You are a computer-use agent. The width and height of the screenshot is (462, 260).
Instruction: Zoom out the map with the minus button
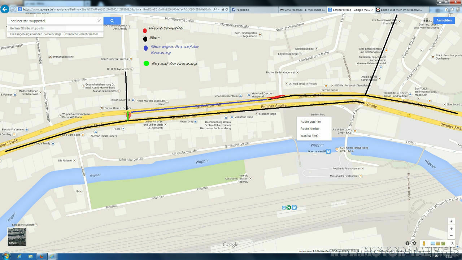click(x=451, y=236)
